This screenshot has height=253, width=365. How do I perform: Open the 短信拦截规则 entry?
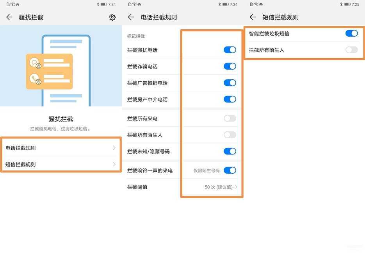click(x=61, y=164)
